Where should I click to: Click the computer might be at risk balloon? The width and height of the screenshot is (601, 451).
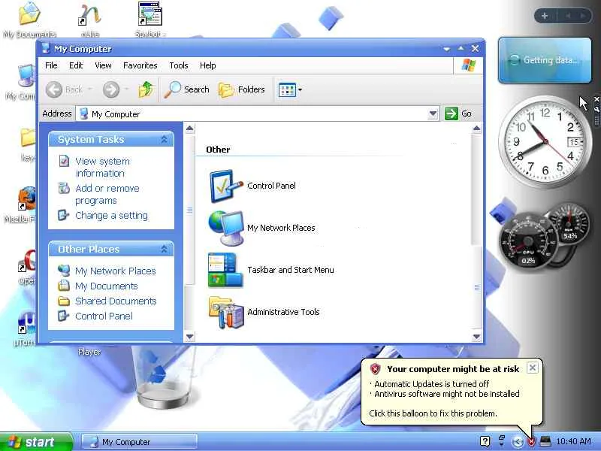point(452,392)
